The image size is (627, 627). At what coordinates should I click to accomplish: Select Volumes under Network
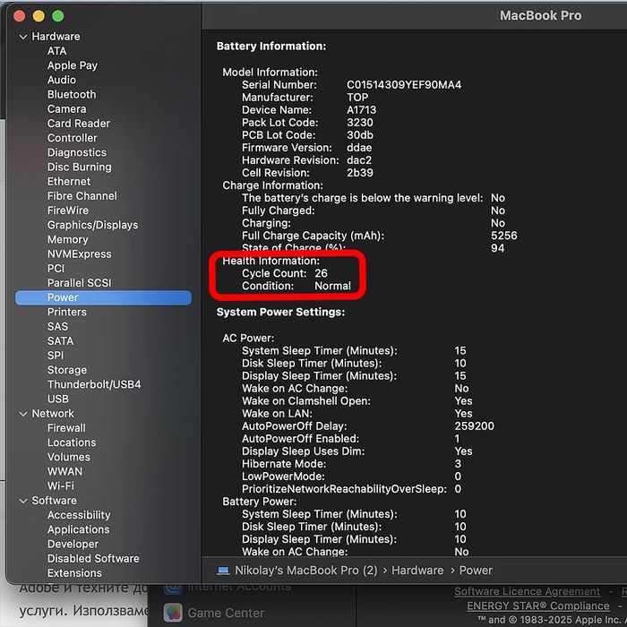(69, 457)
